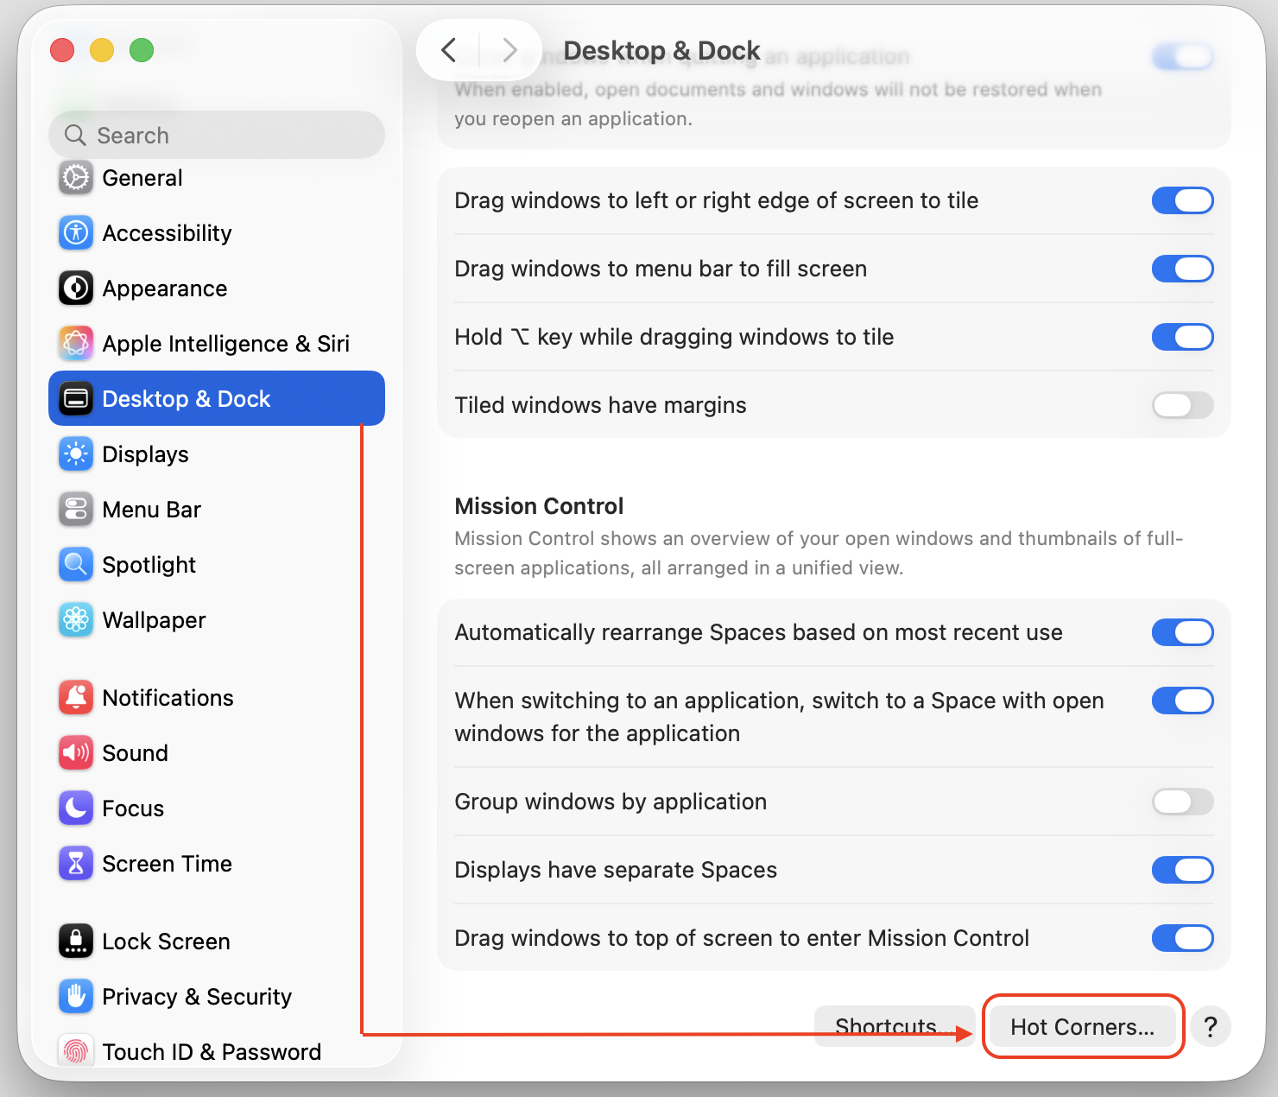Click the Menu Bar icon in sidebar

click(x=76, y=510)
